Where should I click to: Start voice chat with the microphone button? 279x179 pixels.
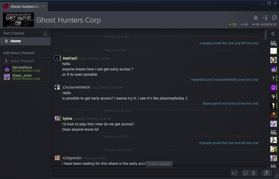pyautogui.click(x=267, y=173)
